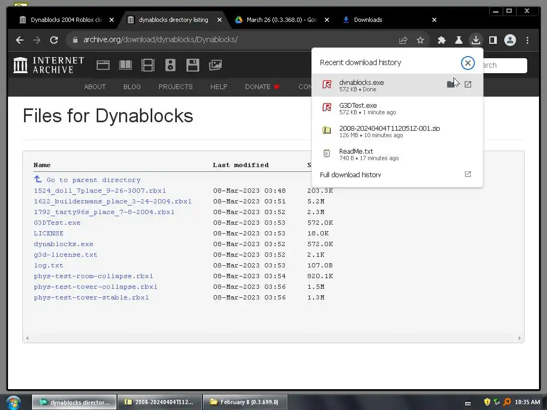Open the February 8 (0.3.699.0) taskbar folder
Screen dimensions: 547x410
[245, 402]
